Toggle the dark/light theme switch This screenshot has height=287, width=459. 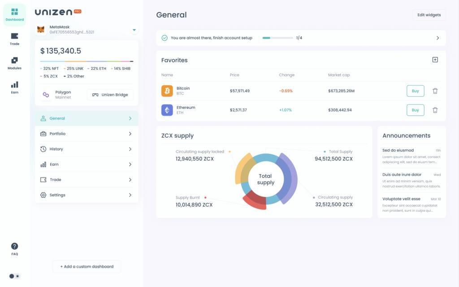tap(14, 276)
